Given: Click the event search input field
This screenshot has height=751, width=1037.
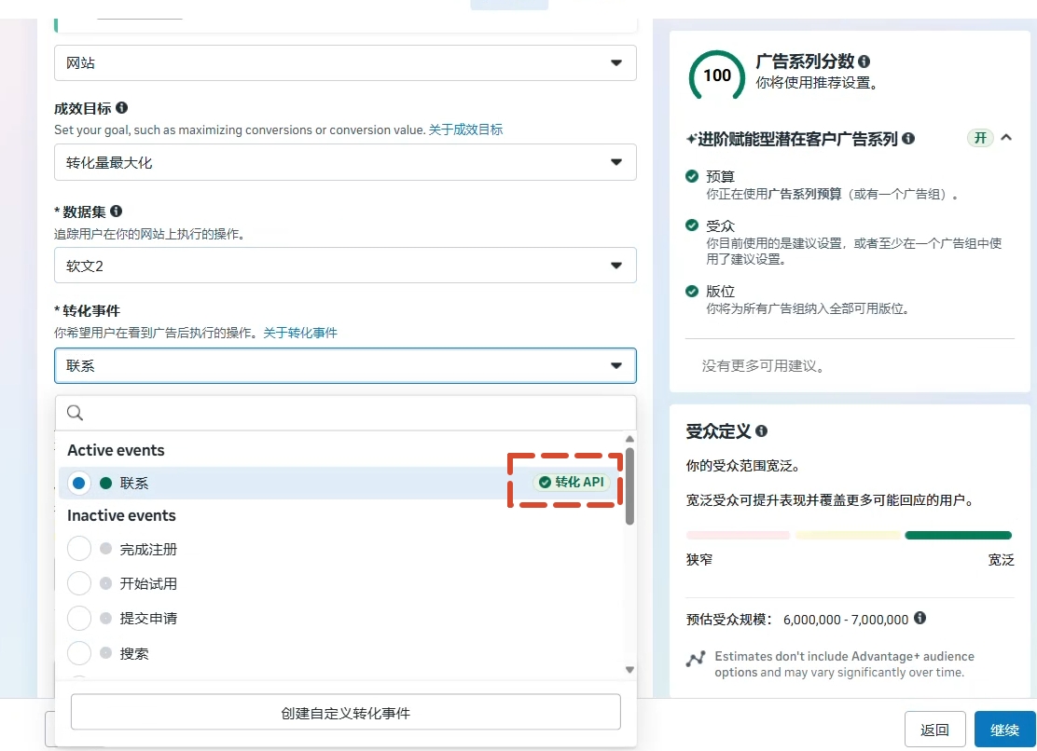Looking at the screenshot, I should point(354,413).
